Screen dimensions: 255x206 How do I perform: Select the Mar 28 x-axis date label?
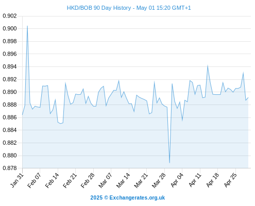(x=159, y=180)
